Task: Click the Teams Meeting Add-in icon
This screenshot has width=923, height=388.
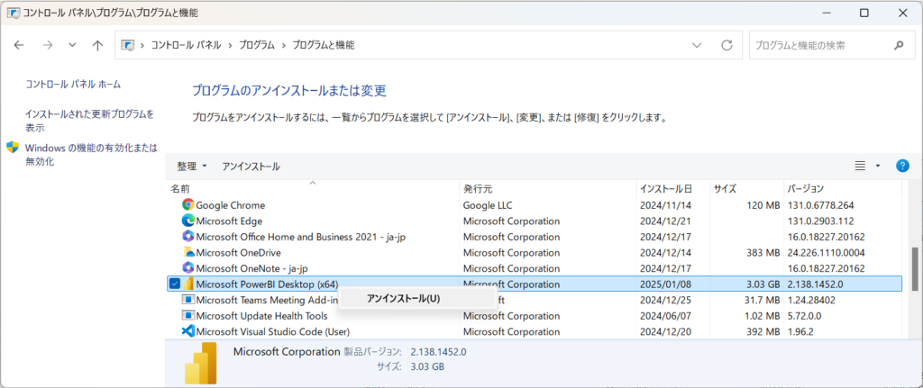Action: (188, 301)
